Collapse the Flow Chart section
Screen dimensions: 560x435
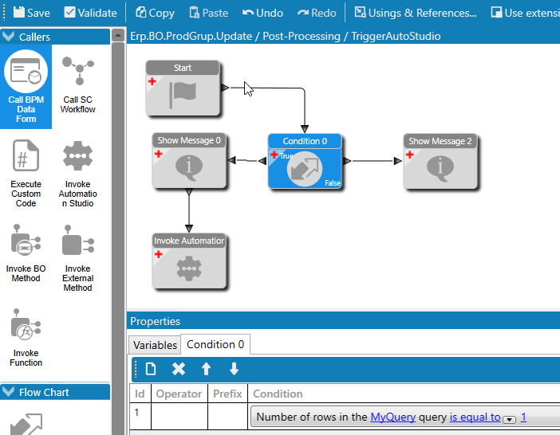(8, 392)
